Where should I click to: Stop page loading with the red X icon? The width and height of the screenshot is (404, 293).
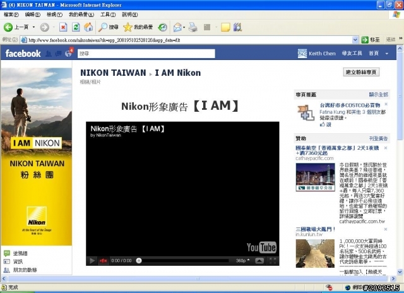point(63,27)
